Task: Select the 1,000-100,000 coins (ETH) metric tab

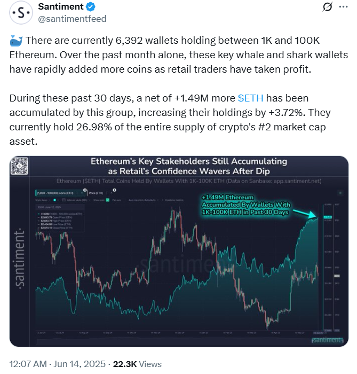Action: (x=60, y=193)
